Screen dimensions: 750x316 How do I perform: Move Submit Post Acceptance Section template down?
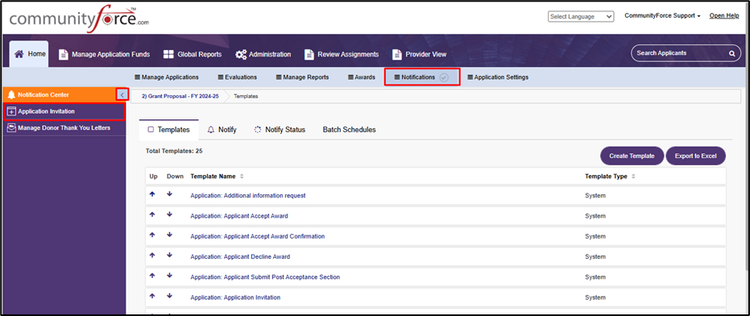coord(169,276)
